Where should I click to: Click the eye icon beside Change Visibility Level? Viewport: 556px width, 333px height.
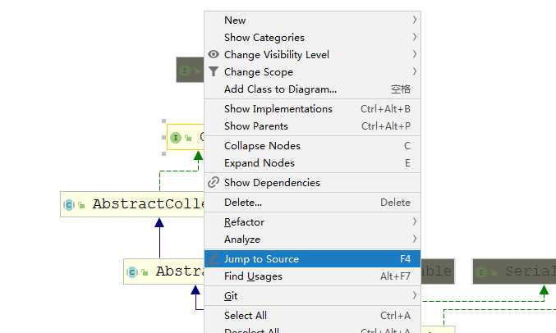214,54
